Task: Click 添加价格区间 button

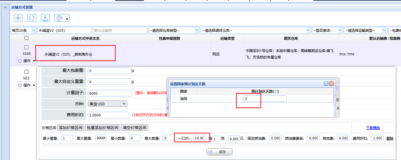Action: [x=71, y=128]
